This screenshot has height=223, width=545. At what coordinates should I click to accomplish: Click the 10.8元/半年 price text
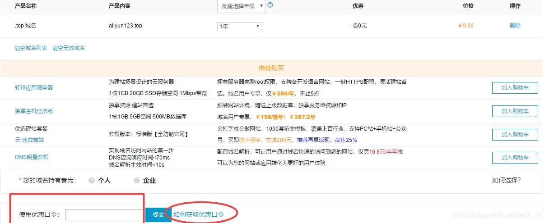pyautogui.click(x=383, y=152)
